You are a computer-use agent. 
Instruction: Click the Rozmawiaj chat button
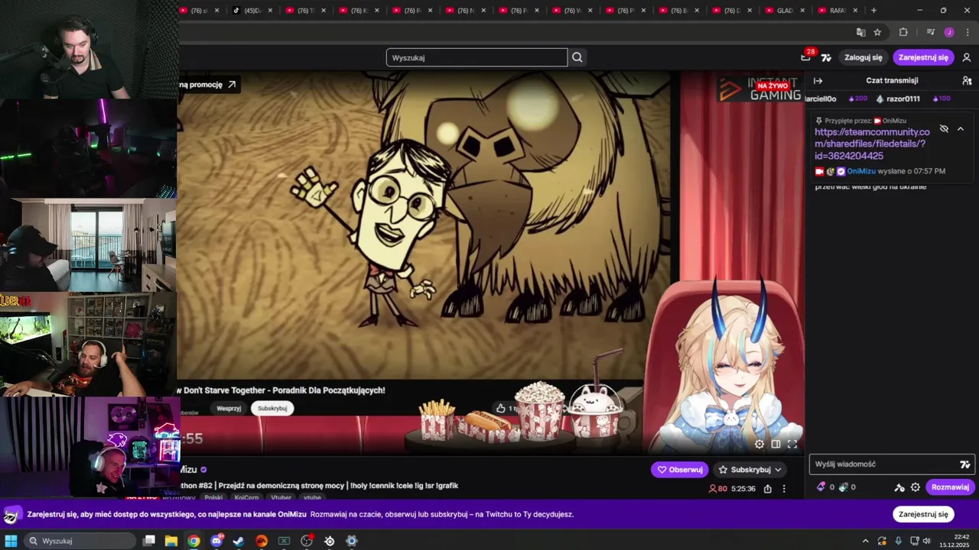(950, 487)
